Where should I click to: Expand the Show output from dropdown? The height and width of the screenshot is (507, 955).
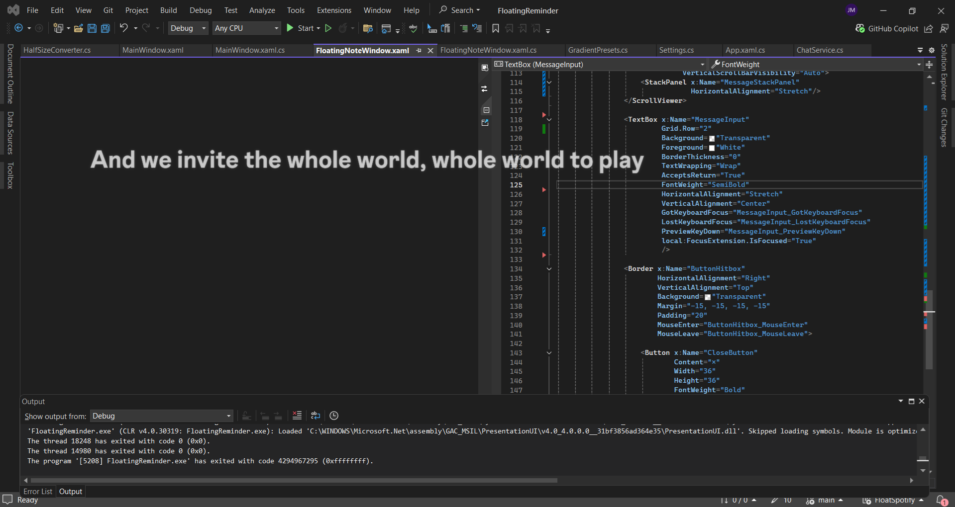coord(162,416)
